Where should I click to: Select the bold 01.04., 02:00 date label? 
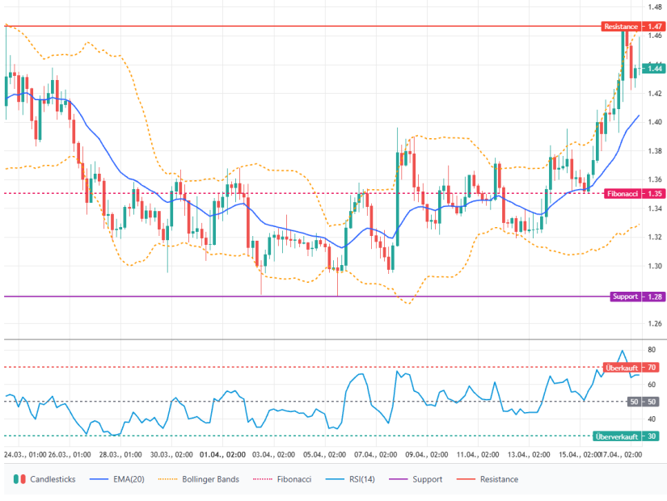point(223,454)
